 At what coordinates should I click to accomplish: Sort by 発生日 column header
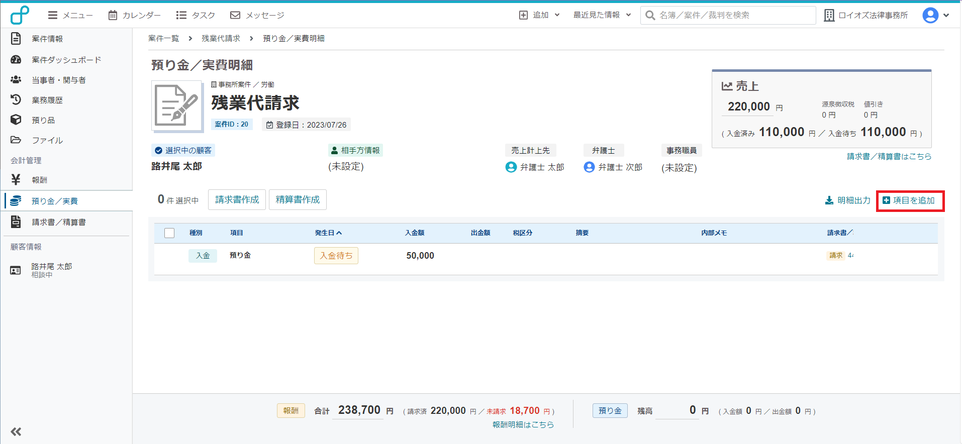click(x=328, y=233)
